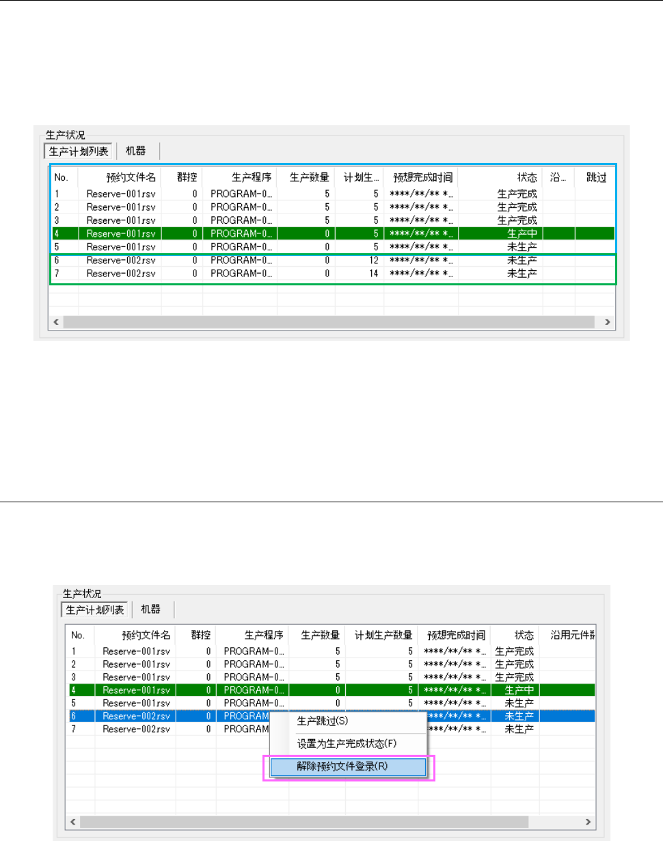Click 群控 header in panel with context menu
The height and width of the screenshot is (841, 663).
(197, 635)
